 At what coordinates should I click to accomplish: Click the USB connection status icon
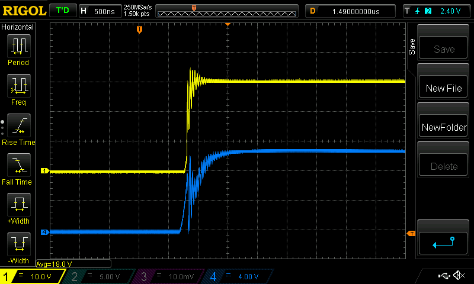point(444,276)
